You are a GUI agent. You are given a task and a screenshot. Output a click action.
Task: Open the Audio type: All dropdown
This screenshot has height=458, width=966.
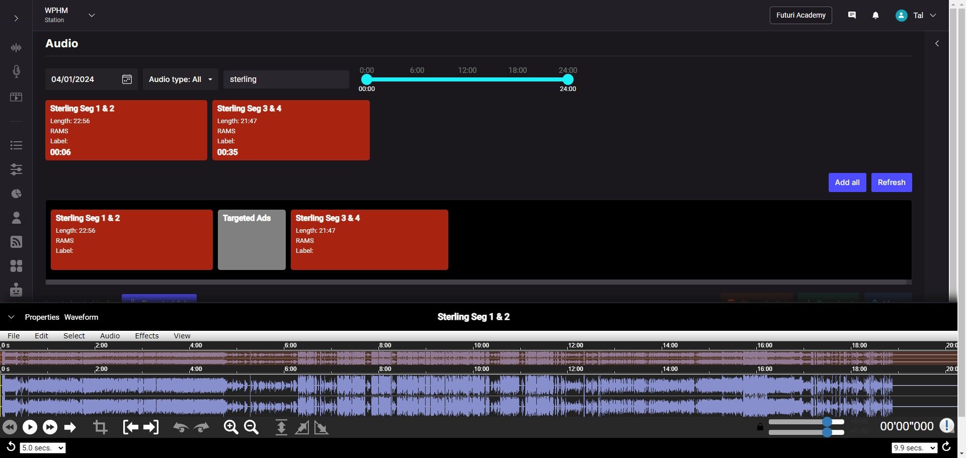(x=180, y=79)
